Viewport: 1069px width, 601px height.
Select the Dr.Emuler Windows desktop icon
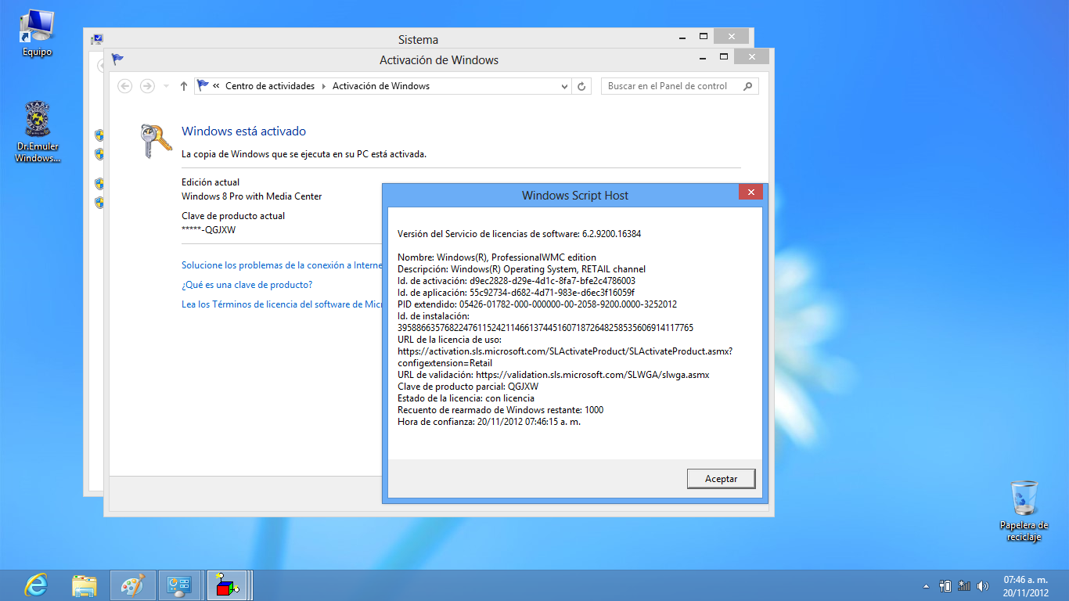click(37, 131)
